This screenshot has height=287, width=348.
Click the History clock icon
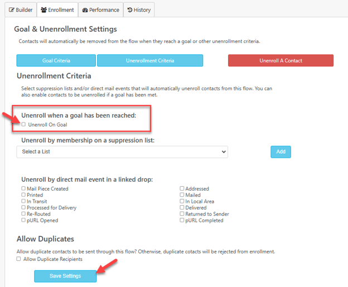click(130, 10)
